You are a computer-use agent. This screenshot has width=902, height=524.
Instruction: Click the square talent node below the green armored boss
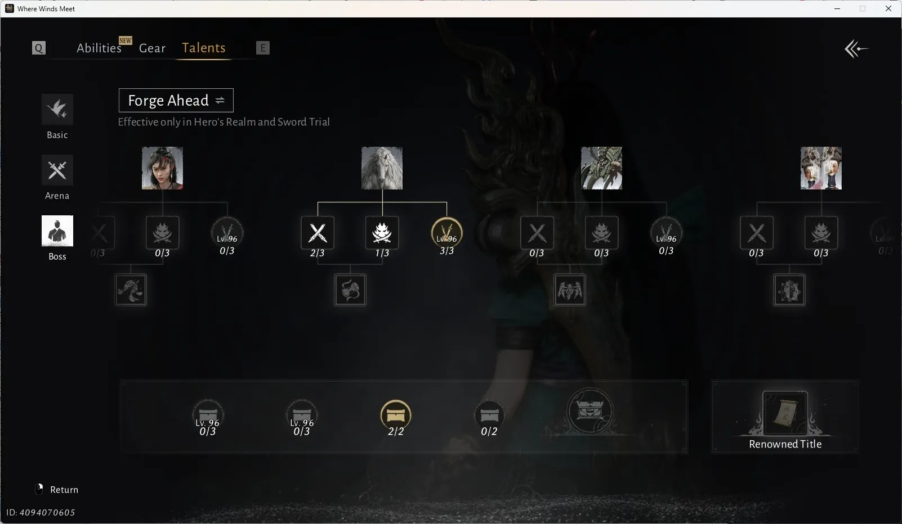(570, 290)
